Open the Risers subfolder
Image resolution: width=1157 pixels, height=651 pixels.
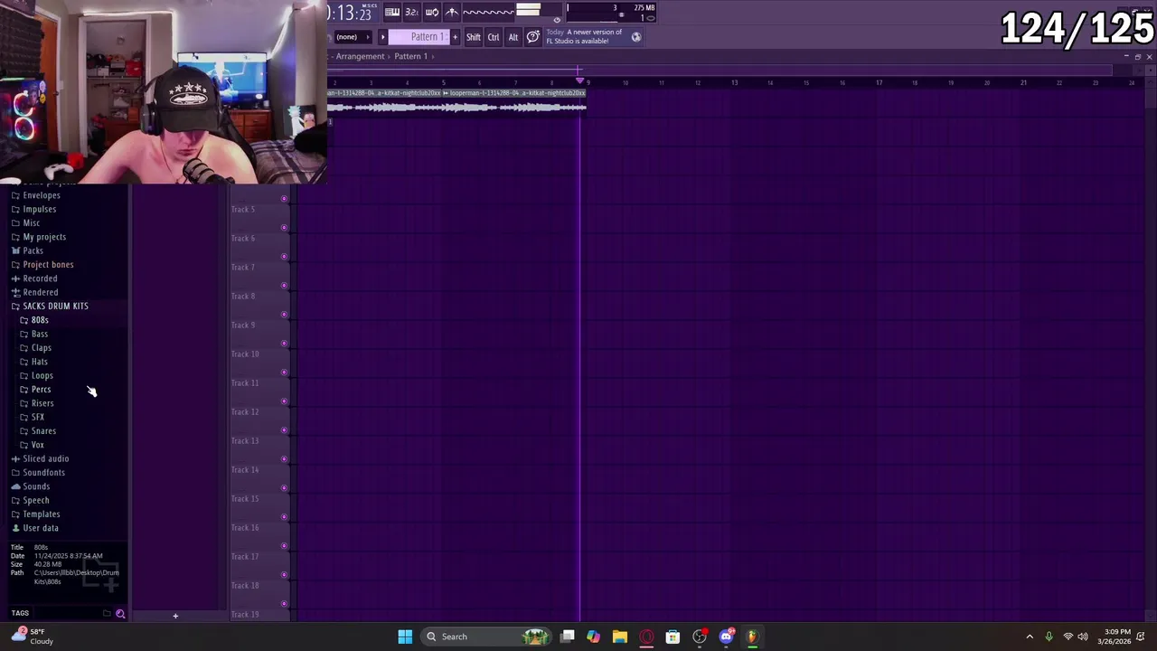(x=42, y=403)
